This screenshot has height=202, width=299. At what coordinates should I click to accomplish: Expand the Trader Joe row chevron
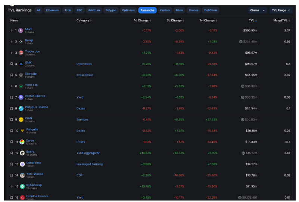click(x=12, y=53)
